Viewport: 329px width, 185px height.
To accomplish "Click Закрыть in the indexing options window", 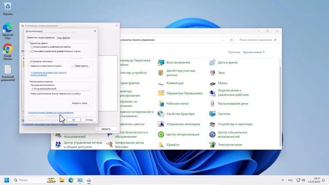I will point(106,129).
